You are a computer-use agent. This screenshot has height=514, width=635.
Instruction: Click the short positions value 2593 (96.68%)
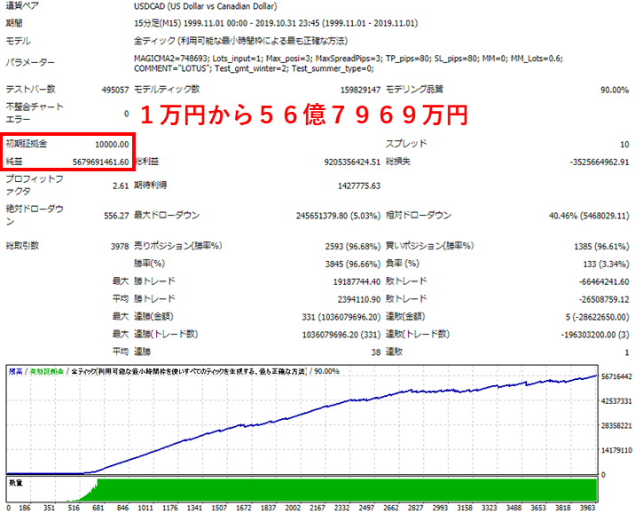352,247
